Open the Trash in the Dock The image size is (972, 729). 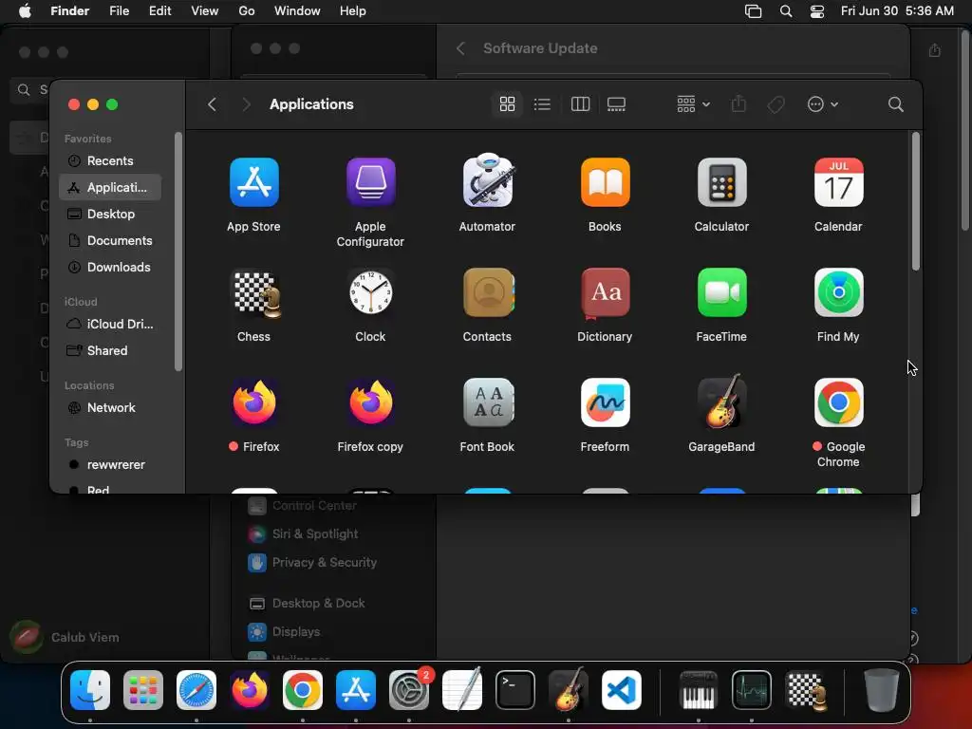(x=881, y=690)
